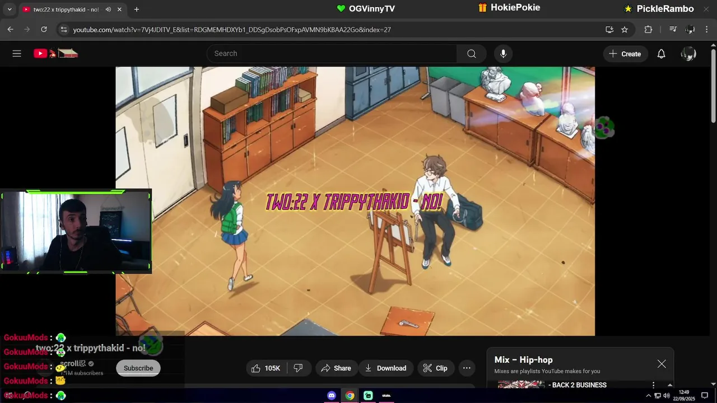Viewport: 717px width, 403px height.
Task: Open the media controls icon in Chrome toolbar
Action: coord(673,30)
